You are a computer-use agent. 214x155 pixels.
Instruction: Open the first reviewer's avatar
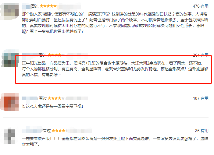[9, 11]
